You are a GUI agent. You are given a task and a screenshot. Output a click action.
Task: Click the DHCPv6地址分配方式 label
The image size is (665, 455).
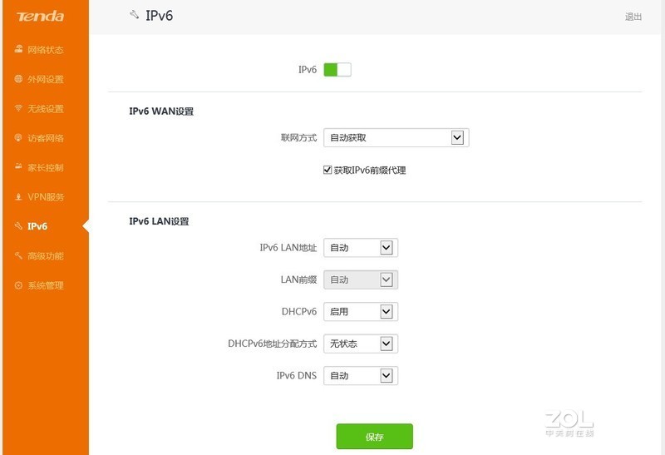[273, 344]
